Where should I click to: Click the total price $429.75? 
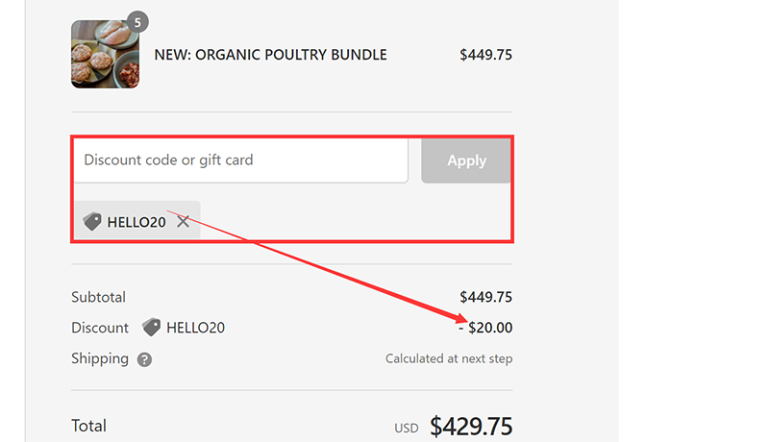tap(471, 426)
